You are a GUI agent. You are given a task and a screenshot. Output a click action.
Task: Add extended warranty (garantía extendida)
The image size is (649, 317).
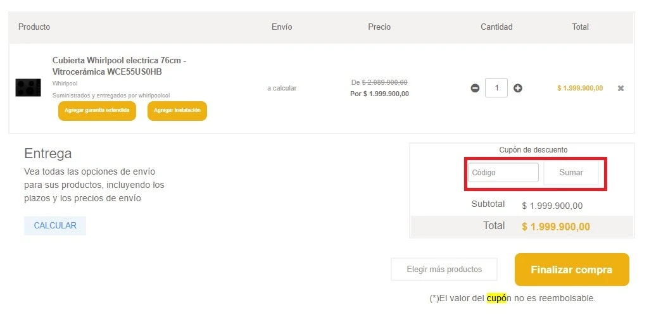pos(97,111)
